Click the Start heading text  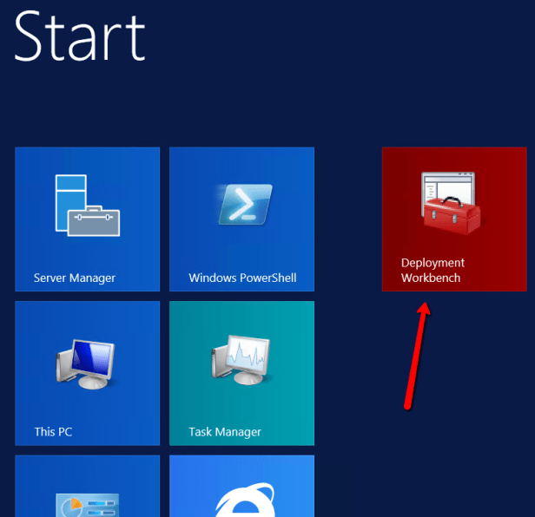point(80,36)
